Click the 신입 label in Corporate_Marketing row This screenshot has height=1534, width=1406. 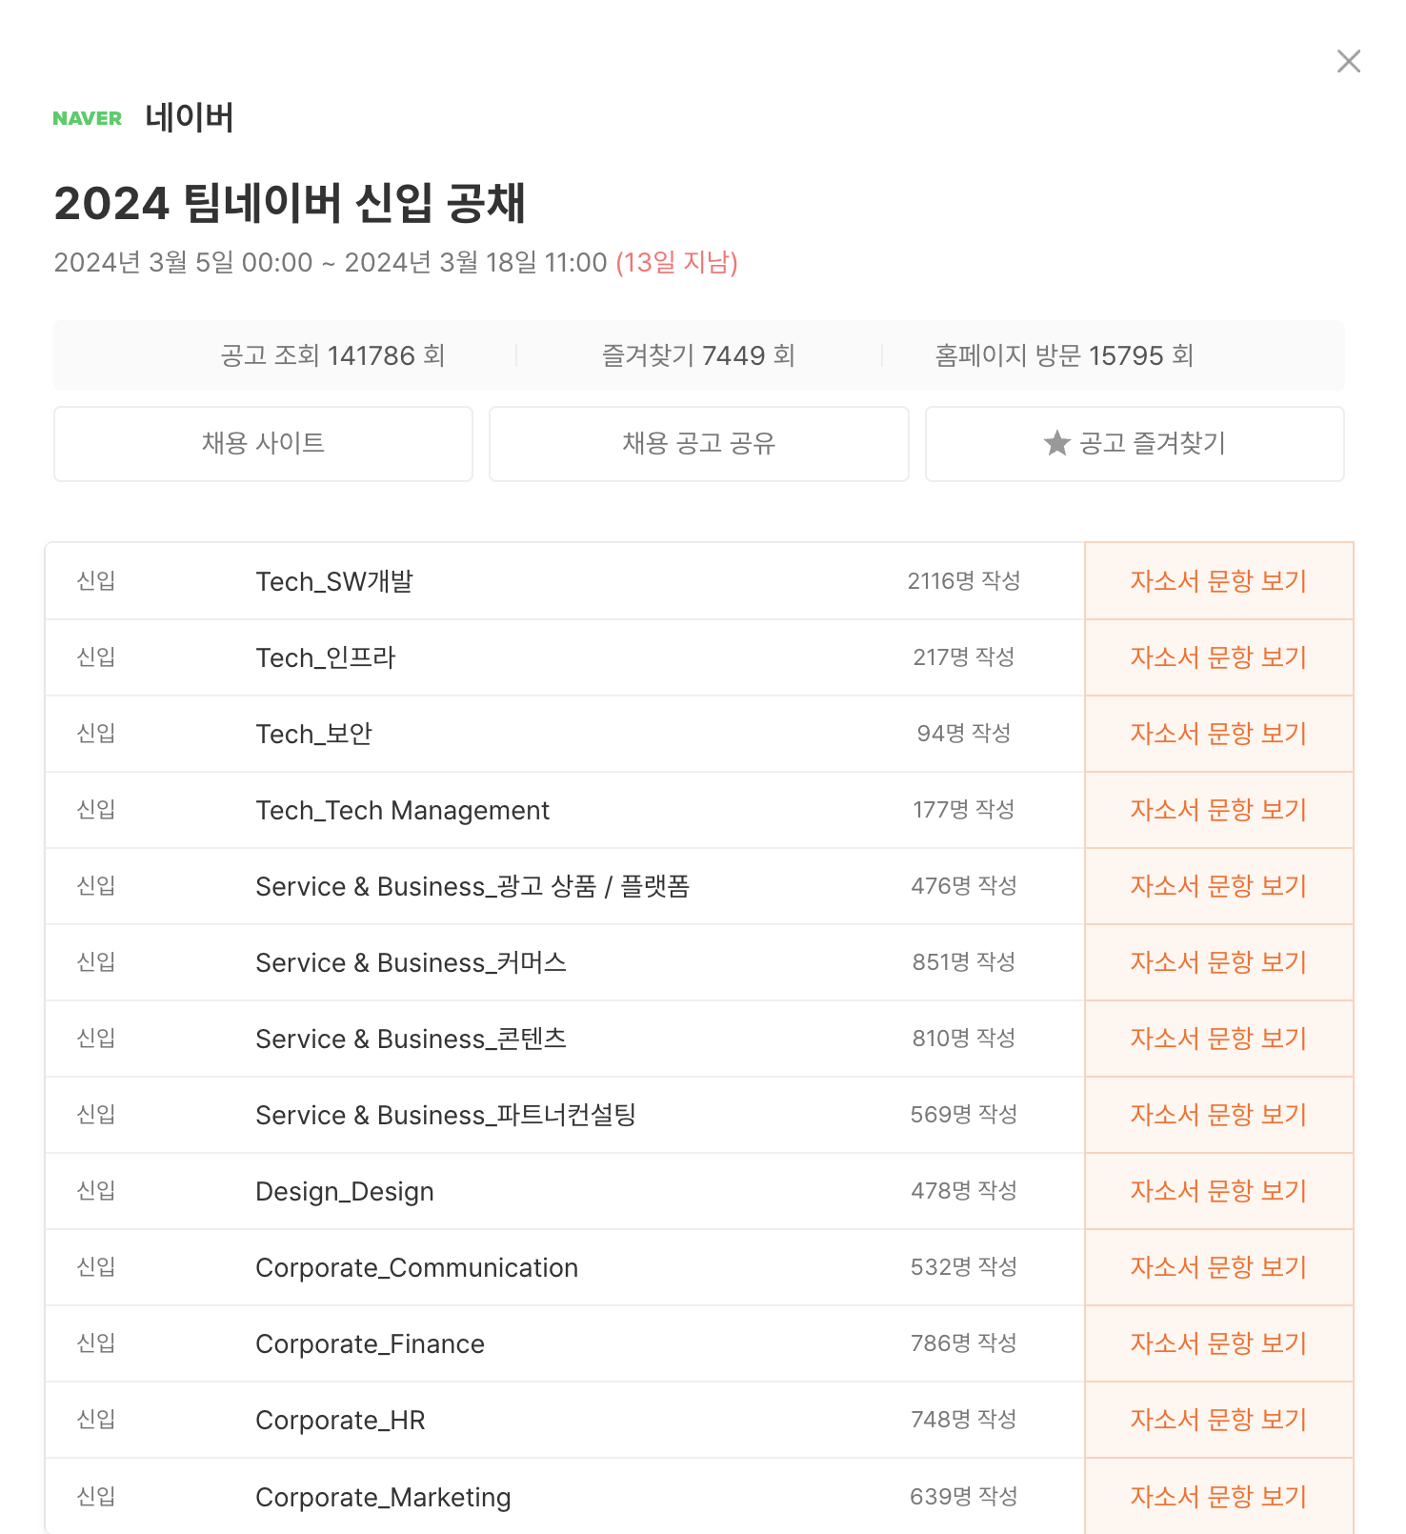[96, 1496]
